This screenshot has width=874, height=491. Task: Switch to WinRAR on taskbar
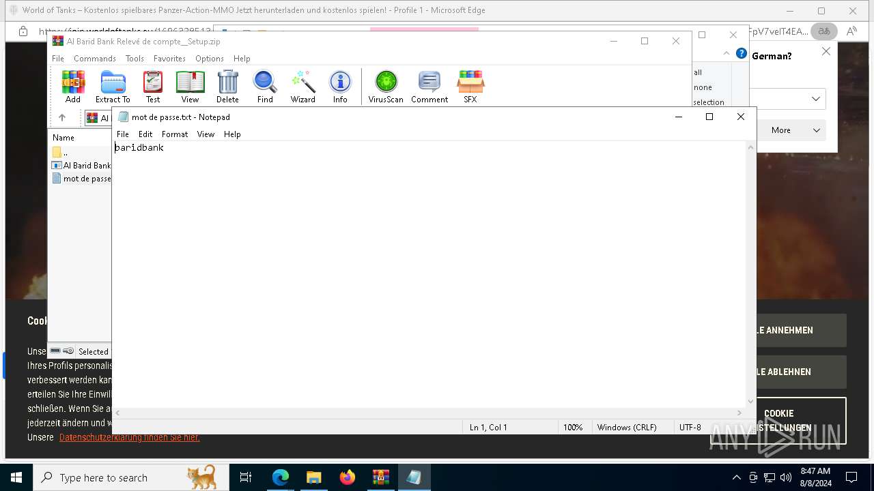point(380,477)
